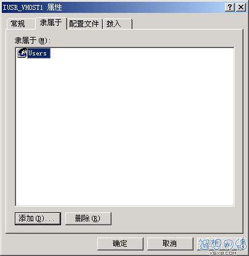
Task: Cancel the dialog with 取消
Action: 170,244
